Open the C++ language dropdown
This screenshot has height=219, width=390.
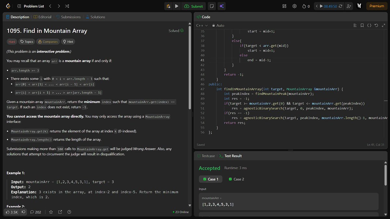202,25
